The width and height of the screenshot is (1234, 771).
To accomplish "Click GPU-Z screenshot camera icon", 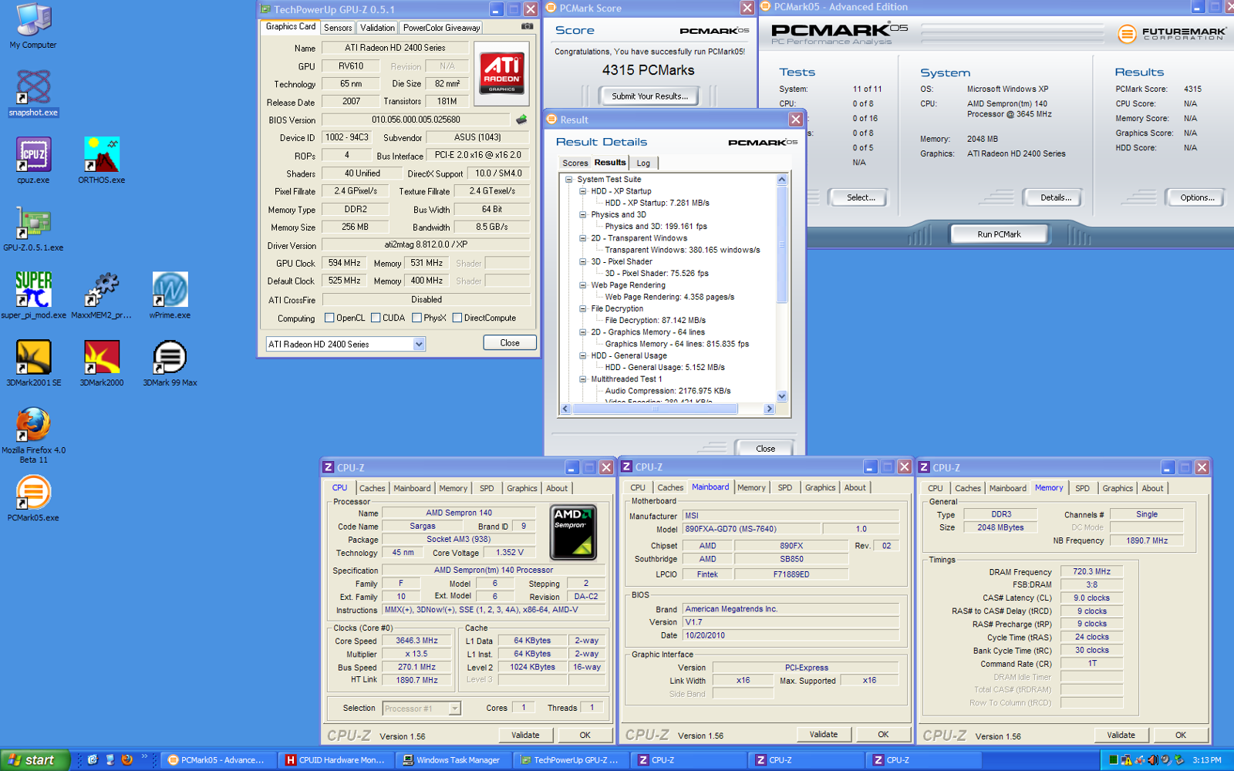I will tap(527, 26).
